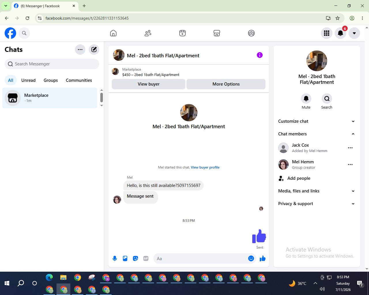Click the address bar URL
Screen dimensions: 369x295
coord(87,18)
